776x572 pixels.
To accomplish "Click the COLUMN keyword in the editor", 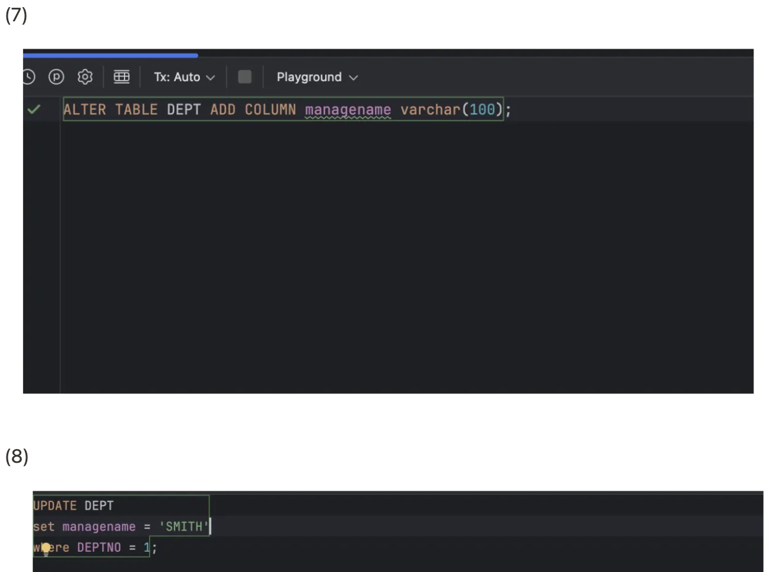I will pyautogui.click(x=271, y=110).
